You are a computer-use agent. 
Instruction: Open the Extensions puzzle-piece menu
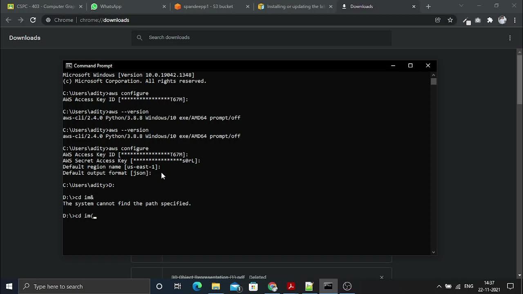point(490,20)
